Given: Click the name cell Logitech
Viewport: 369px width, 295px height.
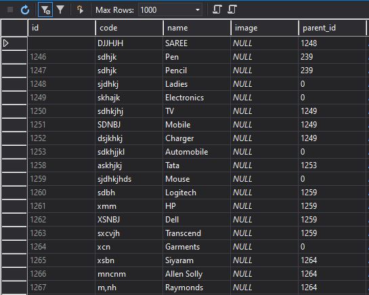Looking at the screenshot, I should click(x=197, y=193).
